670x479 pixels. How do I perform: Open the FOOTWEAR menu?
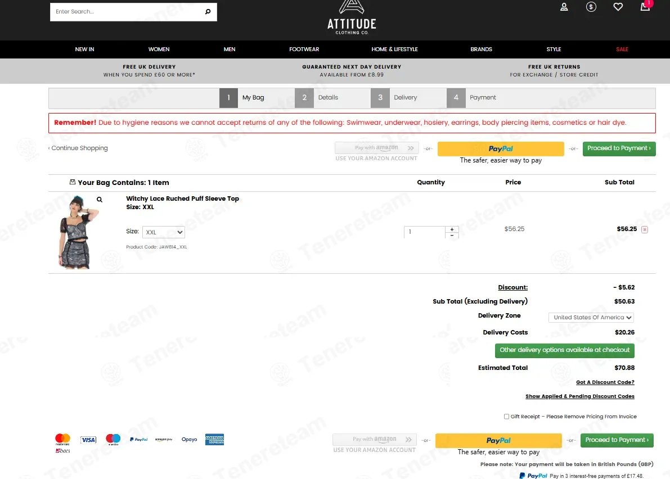304,49
